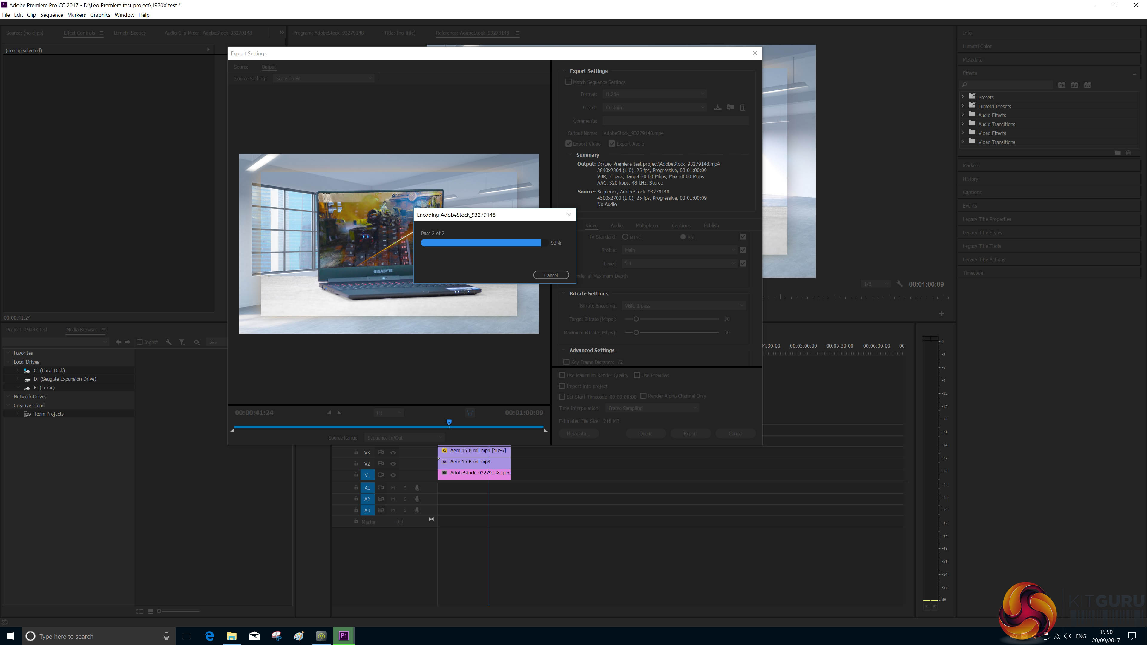The image size is (1147, 645).
Task: Expand the Video Effects folder
Action: click(963, 133)
